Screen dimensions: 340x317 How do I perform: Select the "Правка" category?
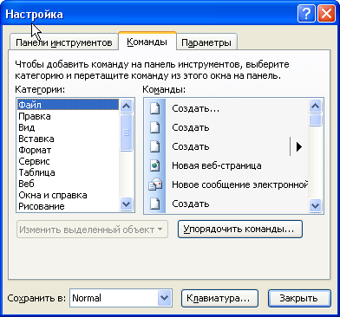pos(68,116)
